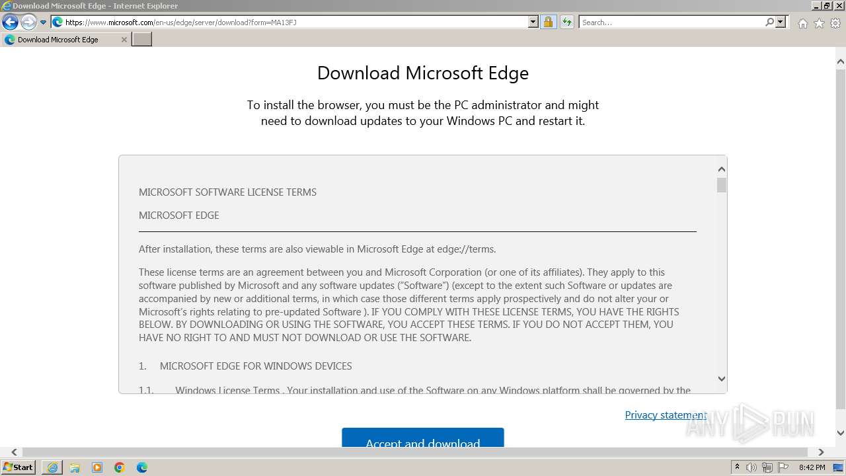Click the Accept and download button
The height and width of the screenshot is (476, 846).
423,438
